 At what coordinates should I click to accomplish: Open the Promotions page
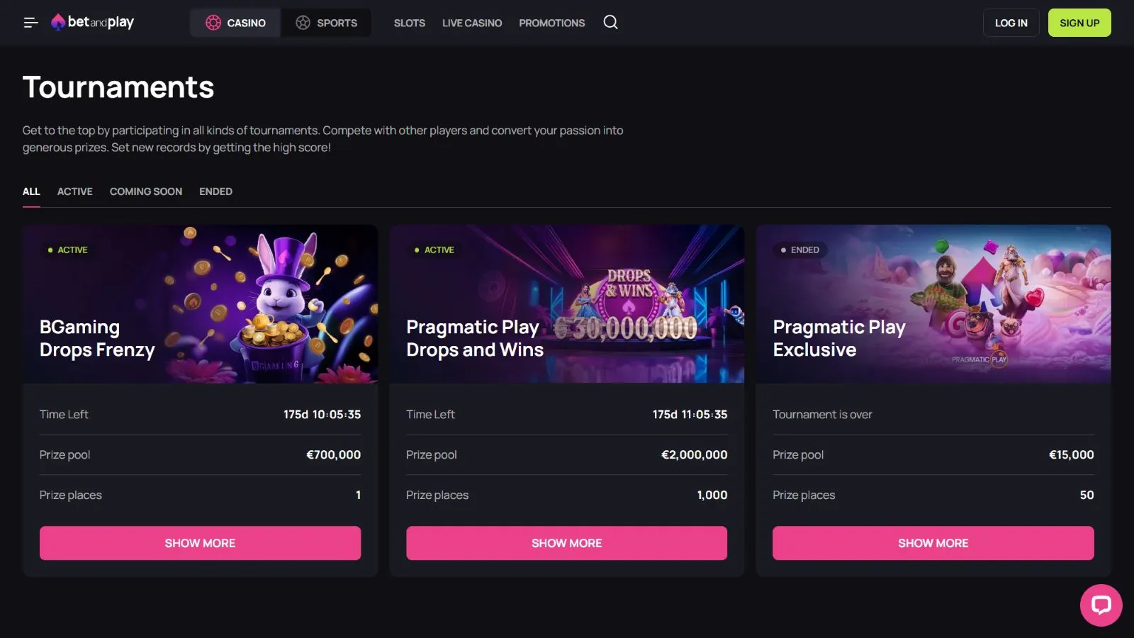(552, 23)
